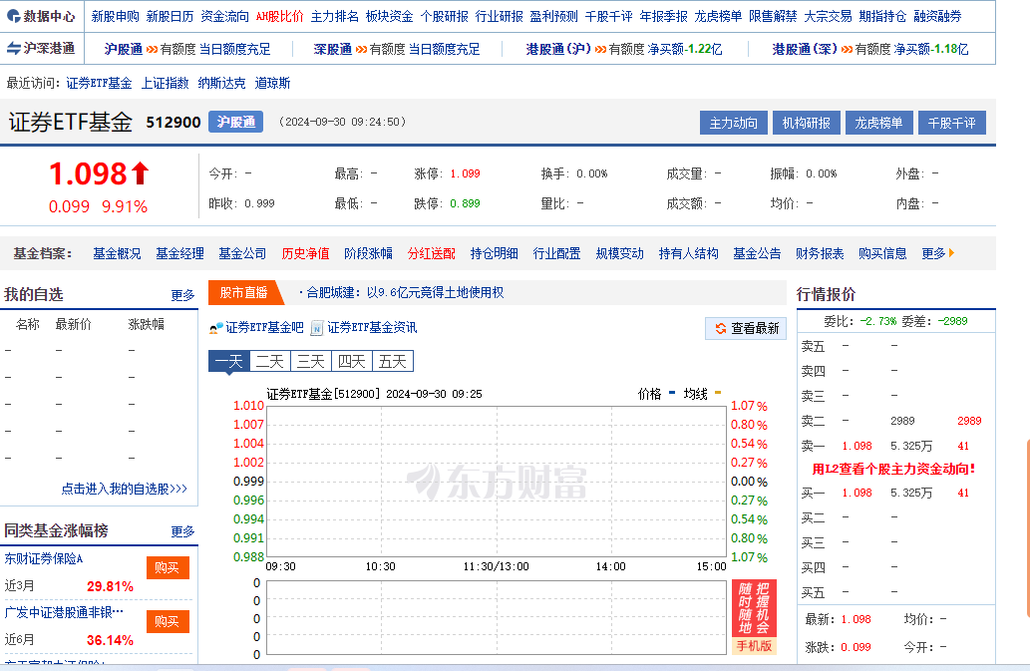Open 新股日历 menu item
Image resolution: width=1030 pixels, height=671 pixels.
point(170,16)
